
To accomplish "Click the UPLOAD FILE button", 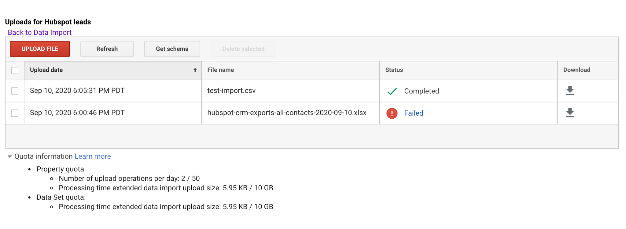I will pos(40,49).
